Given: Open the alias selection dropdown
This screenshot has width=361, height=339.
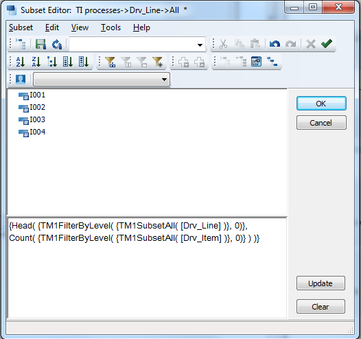Looking at the screenshot, I should tap(102, 80).
